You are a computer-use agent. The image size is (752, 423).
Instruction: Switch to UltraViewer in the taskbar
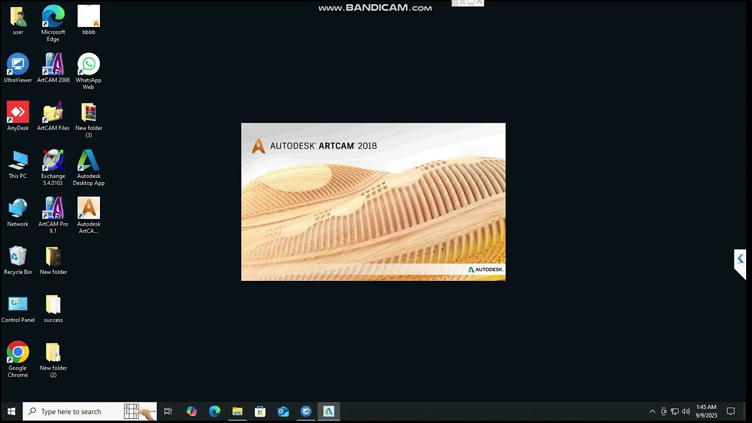[x=306, y=411]
